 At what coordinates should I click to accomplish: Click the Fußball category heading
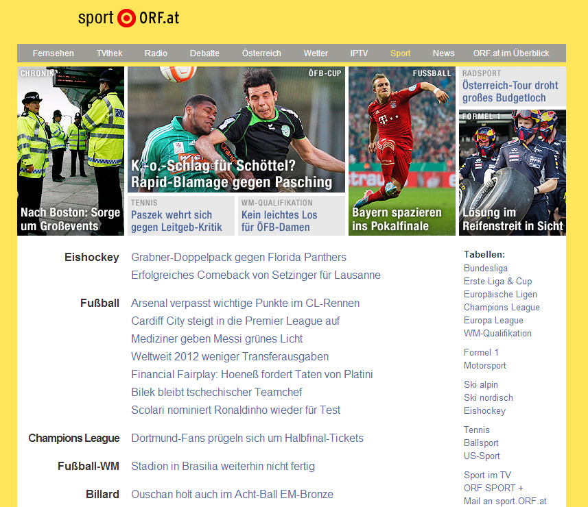click(99, 303)
